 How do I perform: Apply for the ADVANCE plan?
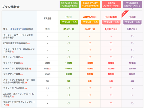pyautogui.click(x=90, y=22)
